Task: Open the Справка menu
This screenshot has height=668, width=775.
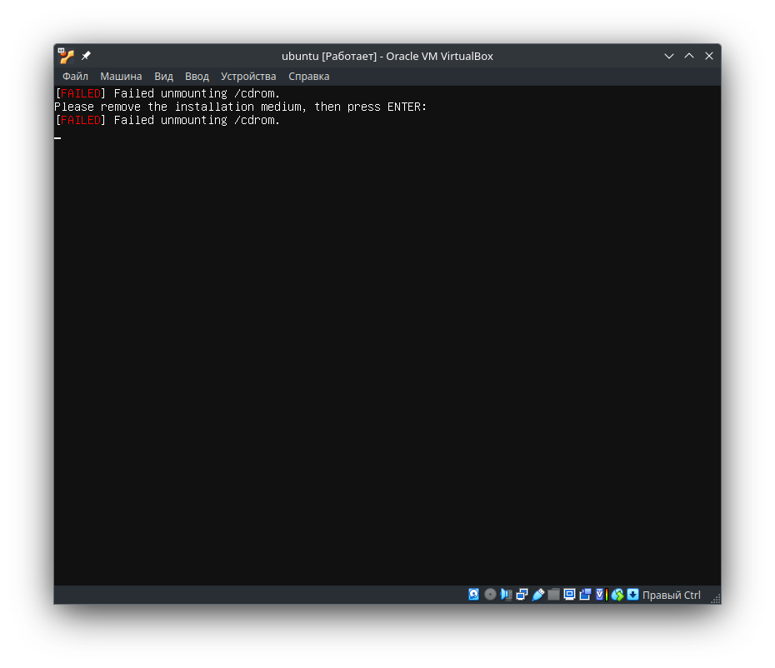Action: [309, 76]
